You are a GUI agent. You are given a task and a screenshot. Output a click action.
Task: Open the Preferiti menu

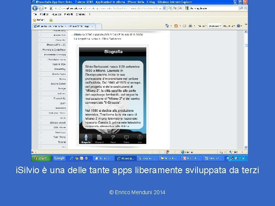click(68, 14)
